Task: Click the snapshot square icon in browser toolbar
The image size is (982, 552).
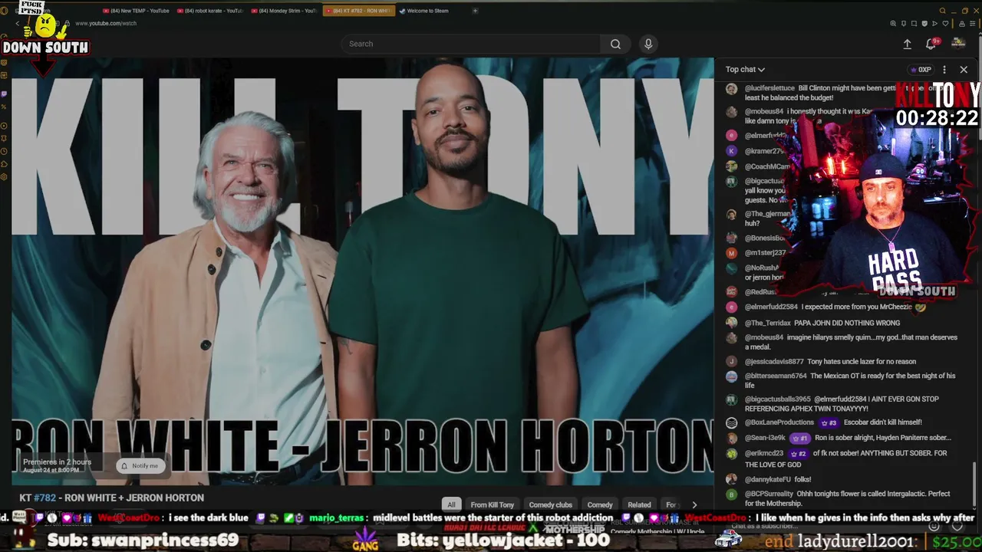Action: 914,24
